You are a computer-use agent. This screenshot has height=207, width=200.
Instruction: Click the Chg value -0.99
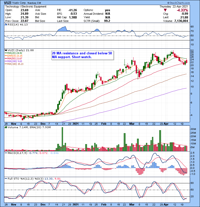point(184,14)
